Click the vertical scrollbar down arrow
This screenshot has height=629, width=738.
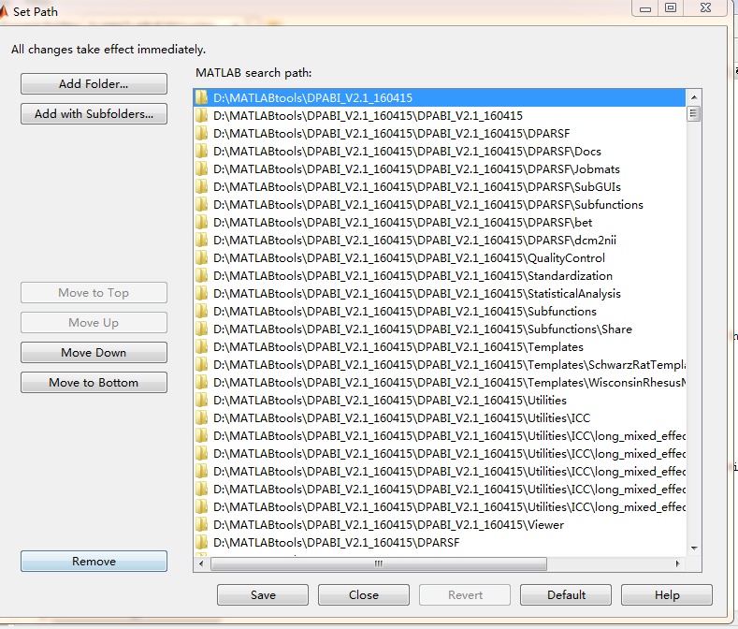point(694,548)
